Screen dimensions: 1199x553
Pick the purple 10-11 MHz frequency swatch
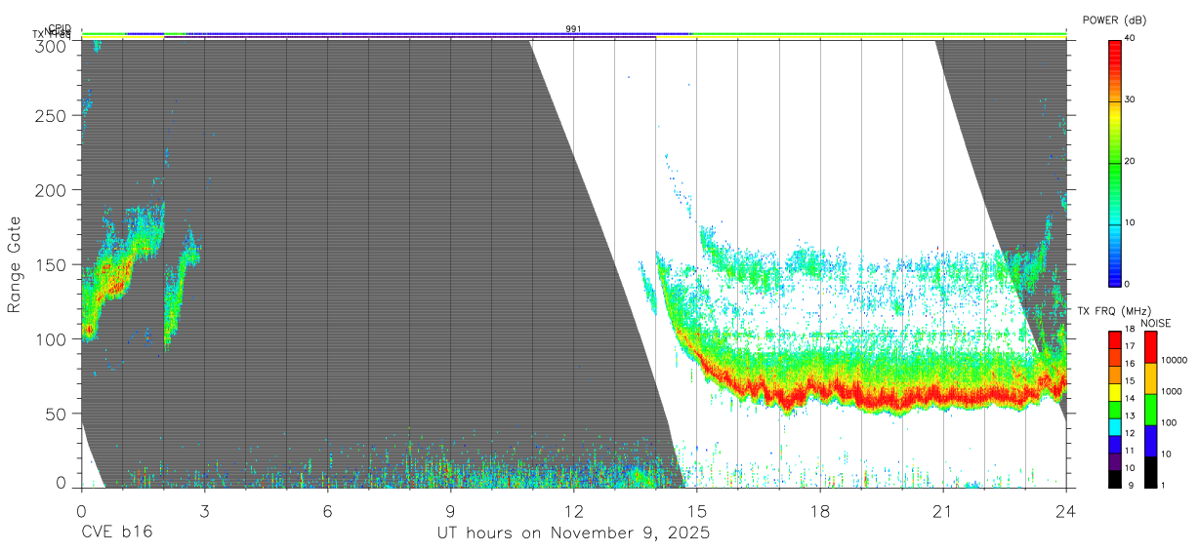tap(1115, 460)
